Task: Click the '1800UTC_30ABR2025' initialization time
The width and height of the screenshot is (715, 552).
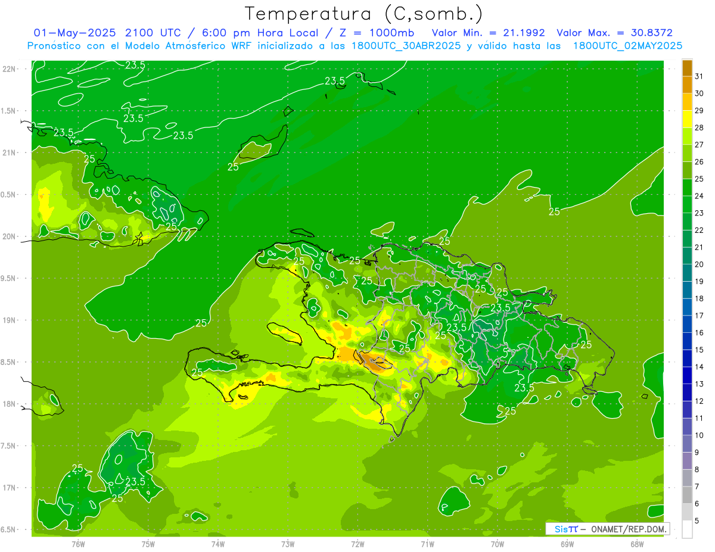Action: click(x=405, y=45)
